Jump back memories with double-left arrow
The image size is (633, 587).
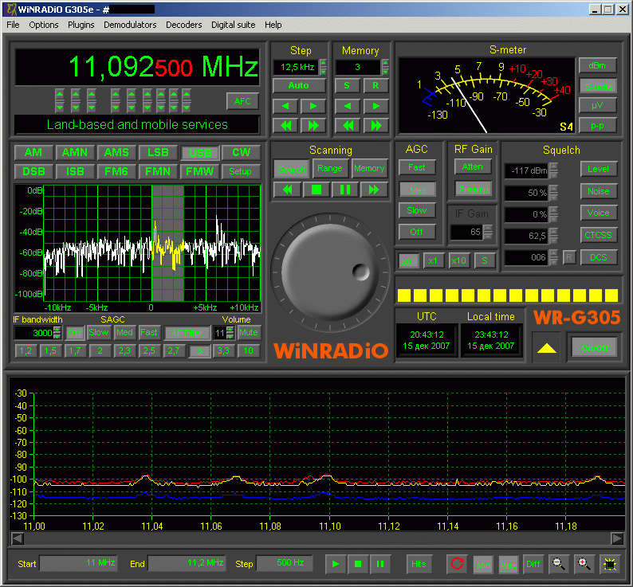[347, 126]
